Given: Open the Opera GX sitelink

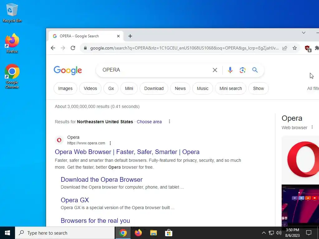Looking at the screenshot, I should pos(75,200).
